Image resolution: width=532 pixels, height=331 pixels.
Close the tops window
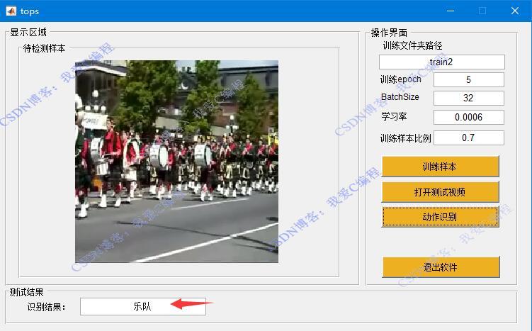[515, 11]
